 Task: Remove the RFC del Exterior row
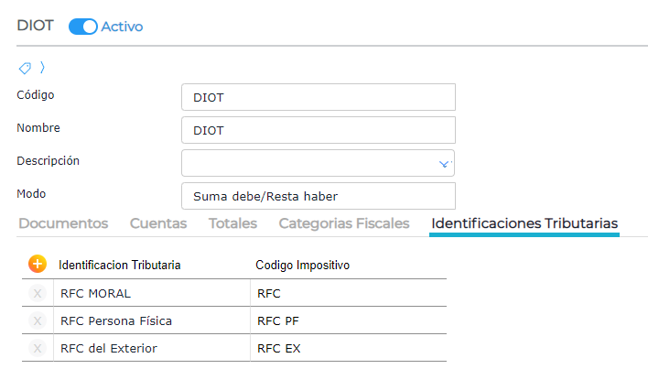coord(37,348)
